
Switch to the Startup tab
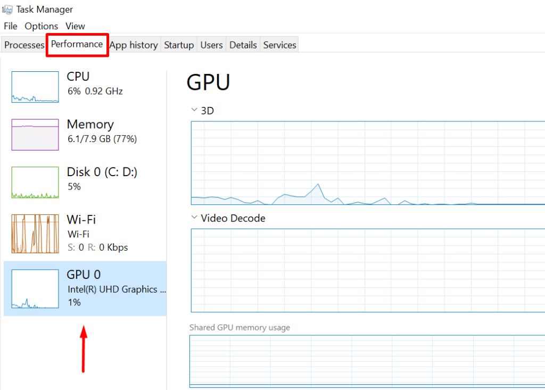pyautogui.click(x=179, y=45)
